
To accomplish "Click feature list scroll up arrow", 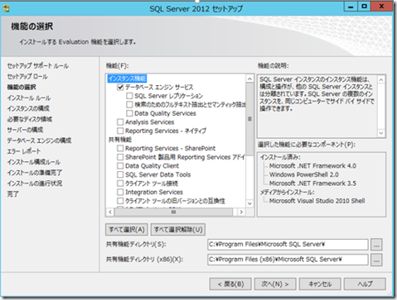I will point(249,79).
